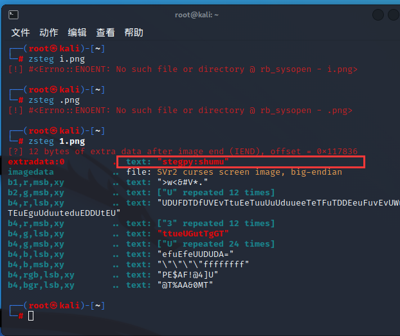This screenshot has height=336, width=400.
Task: Click the terminal icon in the title bar
Action: pyautogui.click(x=14, y=15)
